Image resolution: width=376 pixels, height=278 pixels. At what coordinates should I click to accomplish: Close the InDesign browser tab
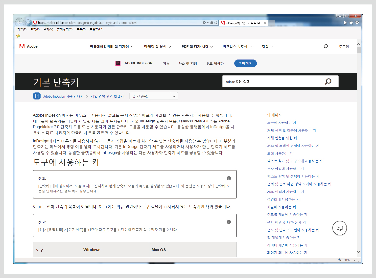pos(265,23)
